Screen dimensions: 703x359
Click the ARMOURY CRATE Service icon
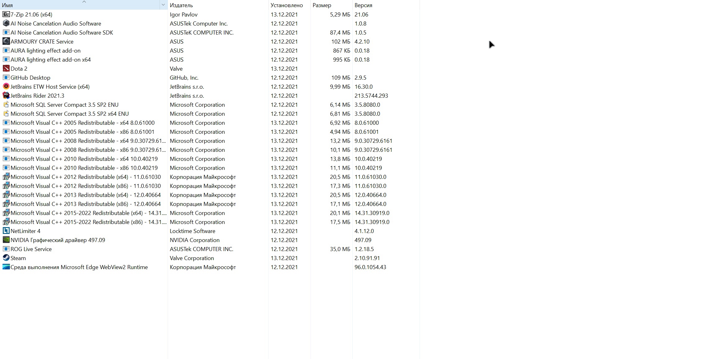click(6, 41)
